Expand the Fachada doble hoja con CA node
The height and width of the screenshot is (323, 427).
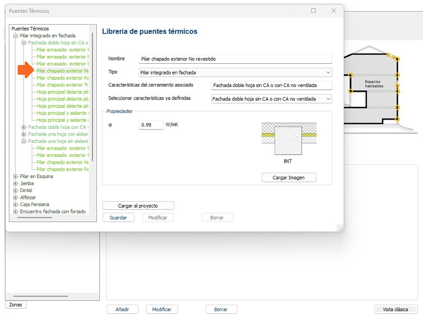click(24, 127)
